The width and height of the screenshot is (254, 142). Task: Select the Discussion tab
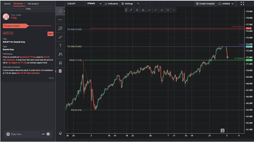[18, 3]
